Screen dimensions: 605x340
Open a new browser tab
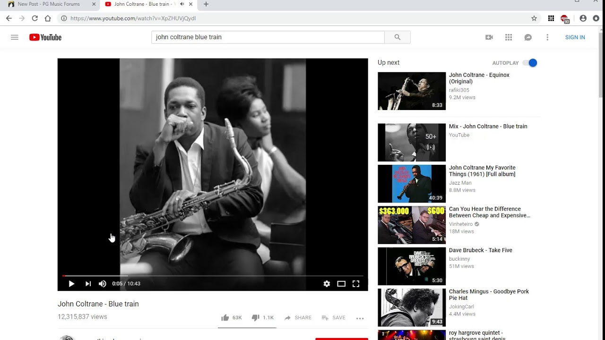(206, 4)
